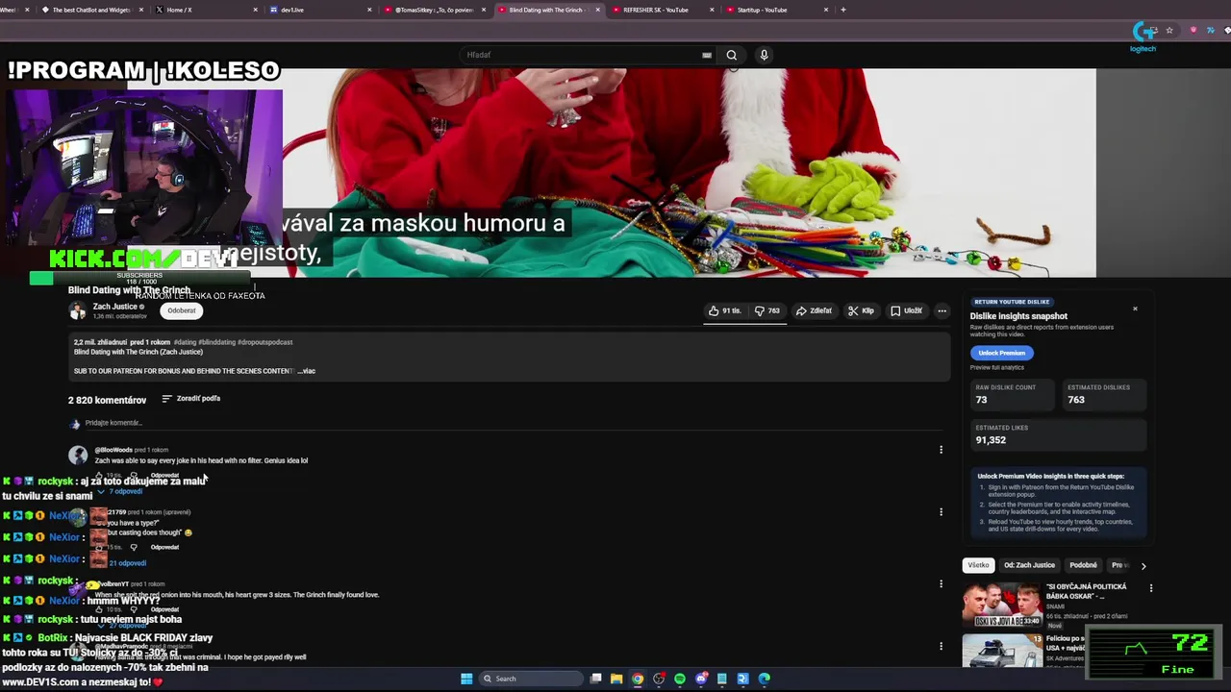Close Return YouTube Dislike panel
1231x692 pixels.
1135,309
